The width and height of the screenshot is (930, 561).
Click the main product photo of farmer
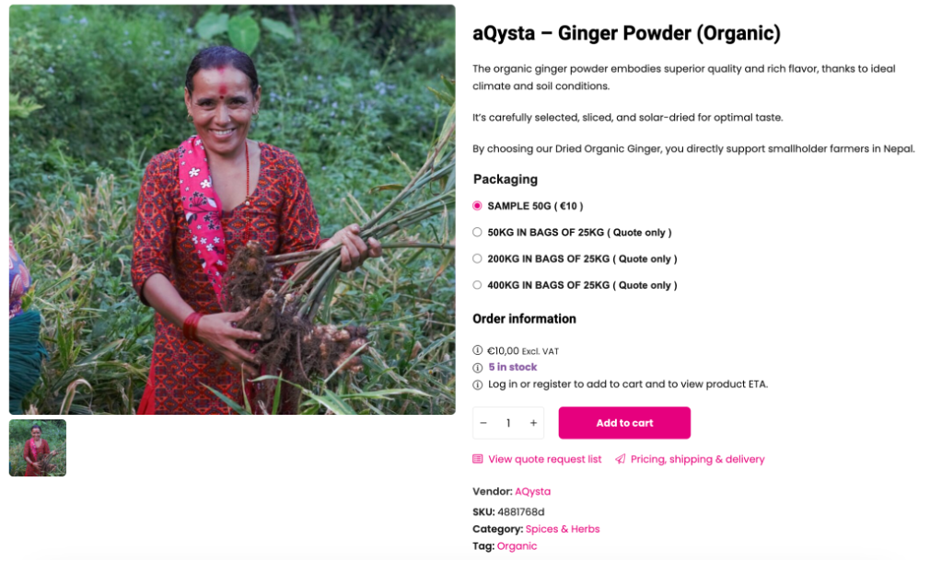tap(232, 210)
